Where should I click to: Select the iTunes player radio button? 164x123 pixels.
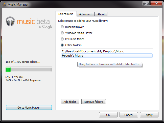pyautogui.click(x=62, y=27)
